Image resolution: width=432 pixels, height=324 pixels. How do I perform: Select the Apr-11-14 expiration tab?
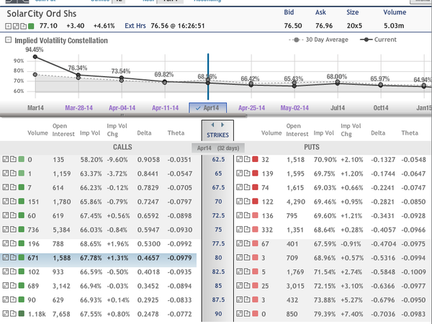166,108
